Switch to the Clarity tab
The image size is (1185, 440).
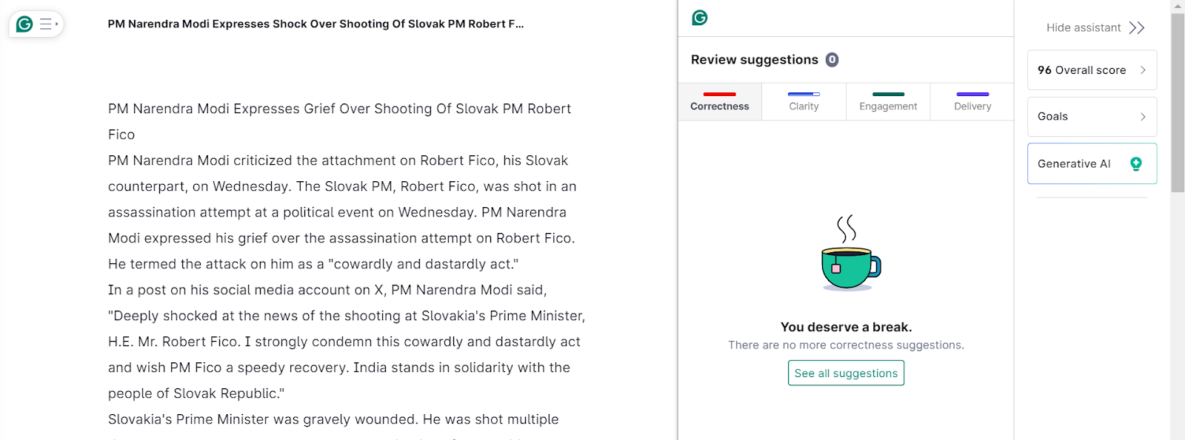coord(804,102)
